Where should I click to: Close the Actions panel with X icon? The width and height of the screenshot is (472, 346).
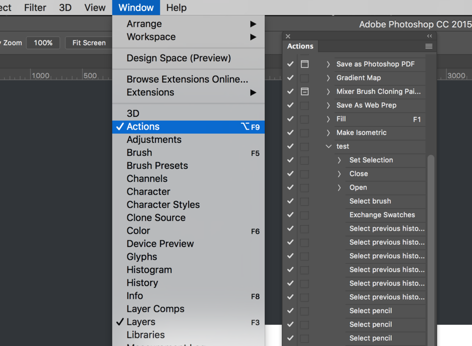288,36
